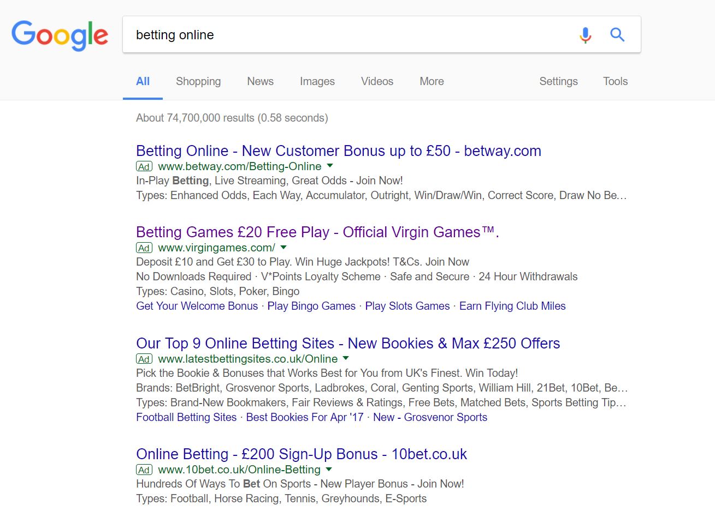Switch to the News tab
The height and width of the screenshot is (517, 715).
click(x=260, y=81)
